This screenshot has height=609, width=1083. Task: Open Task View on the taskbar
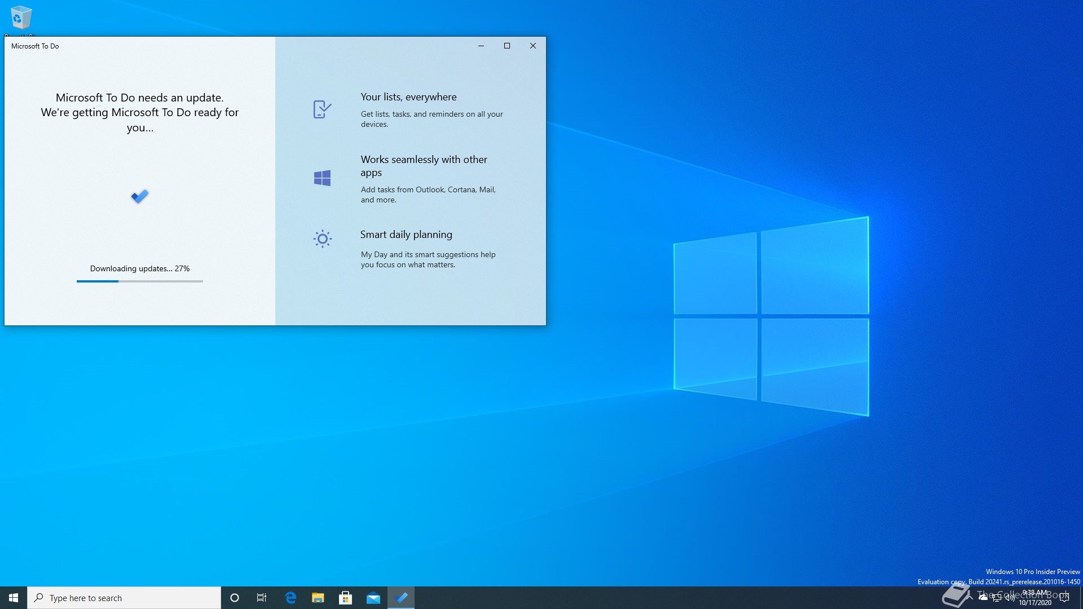262,598
